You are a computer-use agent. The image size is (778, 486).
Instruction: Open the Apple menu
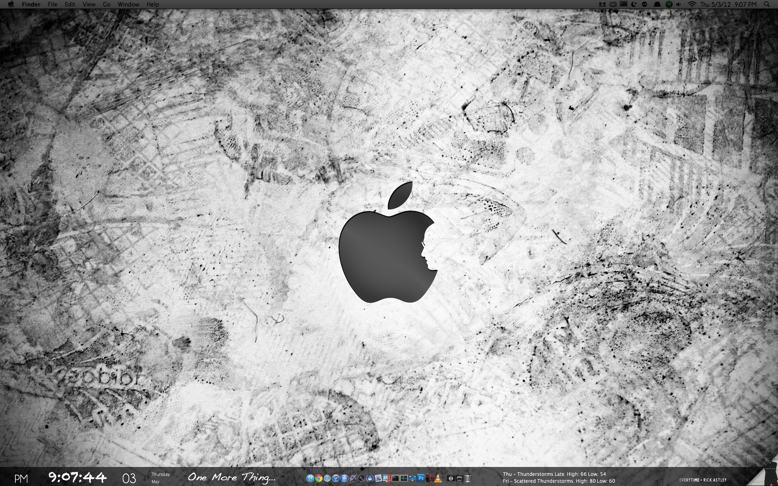tap(11, 4)
